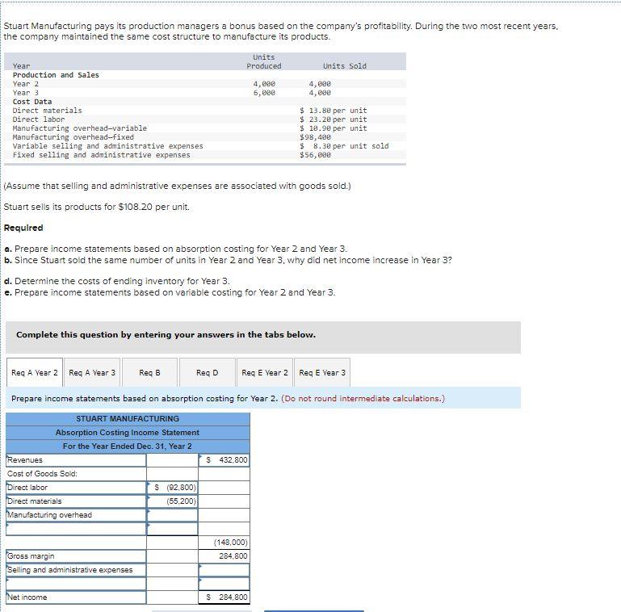621x612 pixels.
Task: Click the Revenues amount field showing 432,800
Action: (224, 460)
